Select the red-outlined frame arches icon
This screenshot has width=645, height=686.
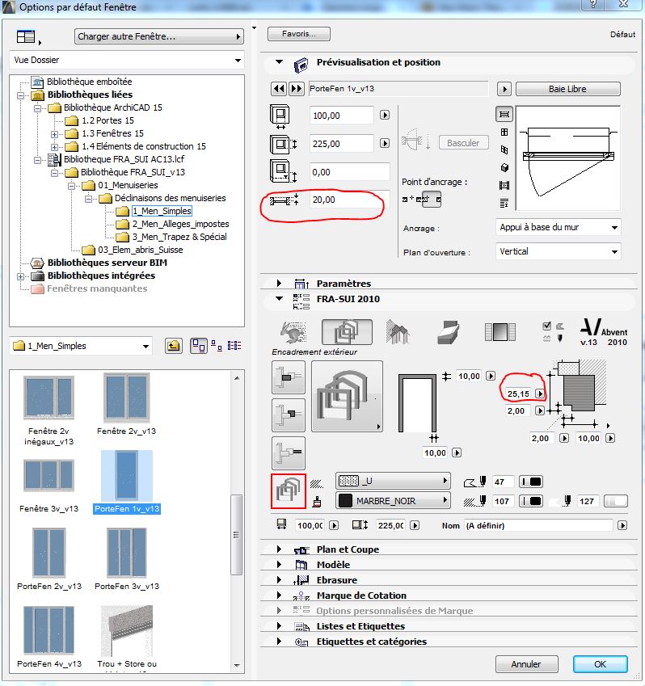[289, 491]
